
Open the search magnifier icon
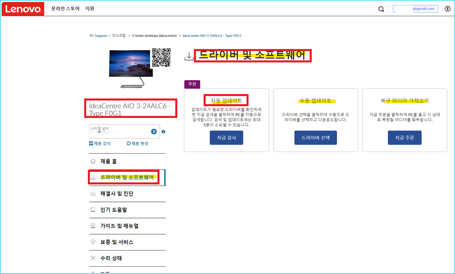(x=381, y=9)
